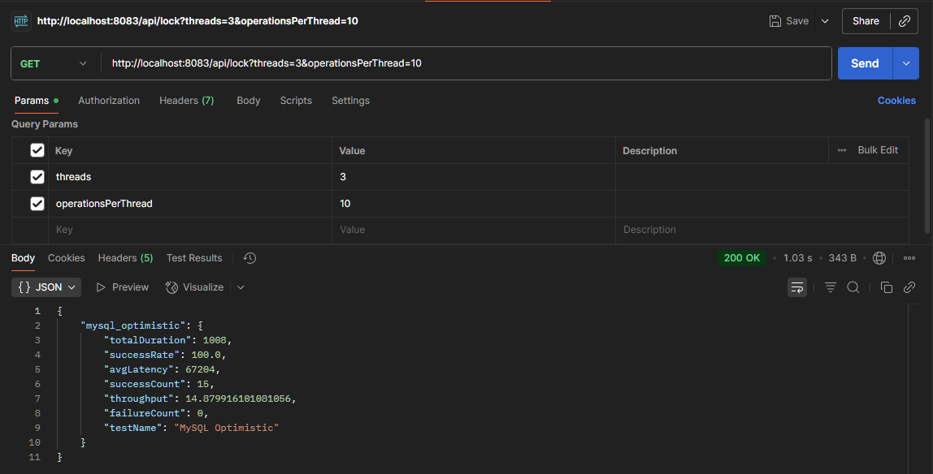Copy the response body to clipboard
The height and width of the screenshot is (474, 933).
coord(886,287)
